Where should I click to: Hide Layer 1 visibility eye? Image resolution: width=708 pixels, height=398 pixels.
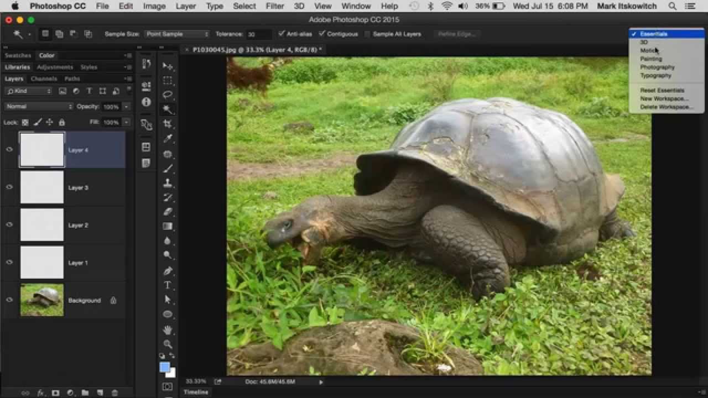pos(9,263)
